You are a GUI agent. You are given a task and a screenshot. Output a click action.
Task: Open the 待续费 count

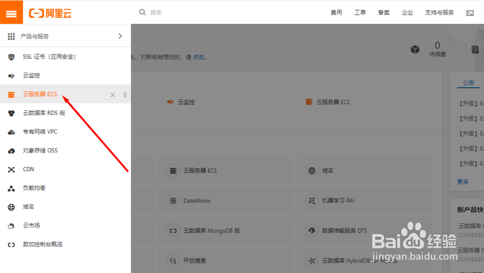pos(438,45)
